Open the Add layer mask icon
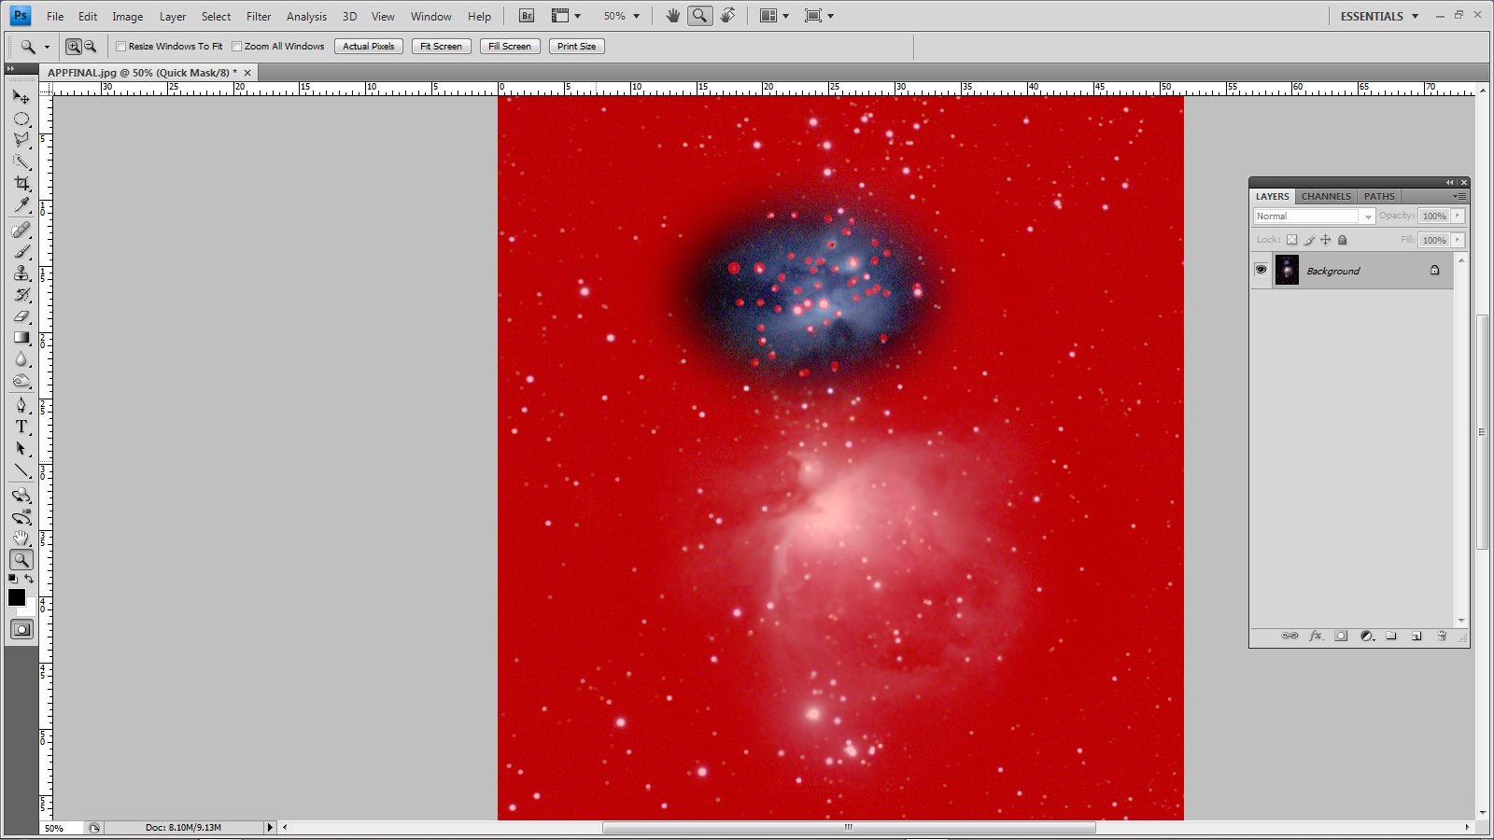This screenshot has width=1494, height=840. [1341, 636]
